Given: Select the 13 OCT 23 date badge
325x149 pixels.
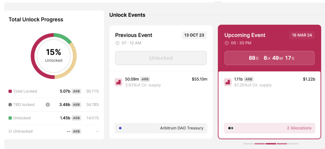Looking at the screenshot, I should [194, 35].
